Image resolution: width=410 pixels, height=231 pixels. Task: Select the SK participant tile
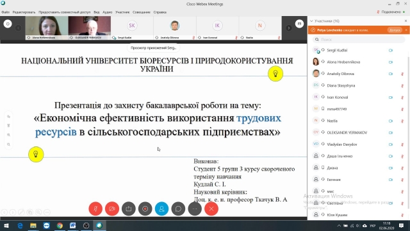click(x=132, y=28)
